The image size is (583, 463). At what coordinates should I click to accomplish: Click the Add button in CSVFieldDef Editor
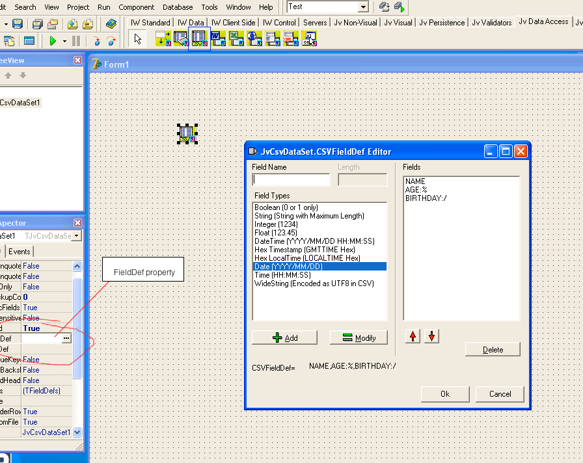click(285, 337)
